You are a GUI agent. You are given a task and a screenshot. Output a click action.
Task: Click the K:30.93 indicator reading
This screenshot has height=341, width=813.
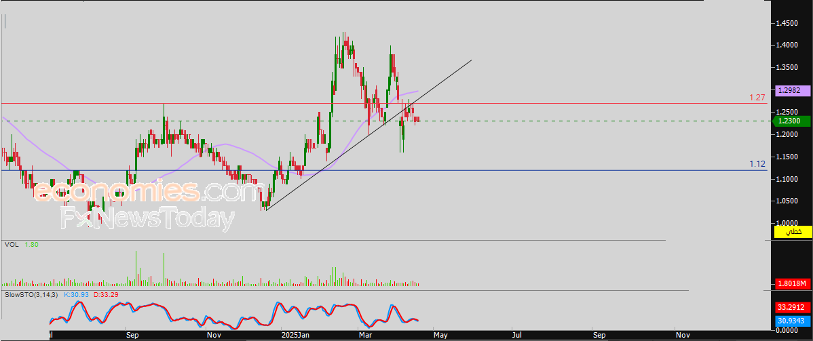tap(76, 295)
